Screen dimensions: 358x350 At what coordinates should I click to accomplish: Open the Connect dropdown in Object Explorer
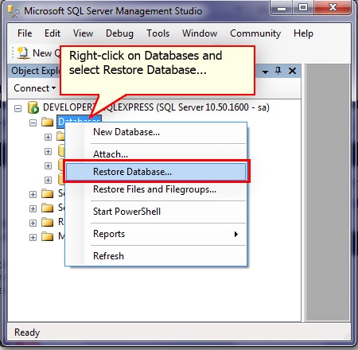coord(34,88)
